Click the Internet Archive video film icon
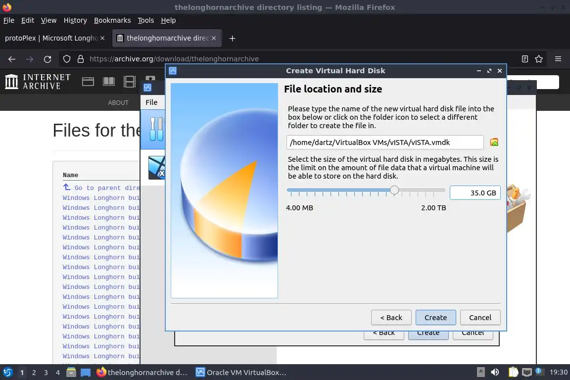Image resolution: width=570 pixels, height=380 pixels. pyautogui.click(x=130, y=82)
